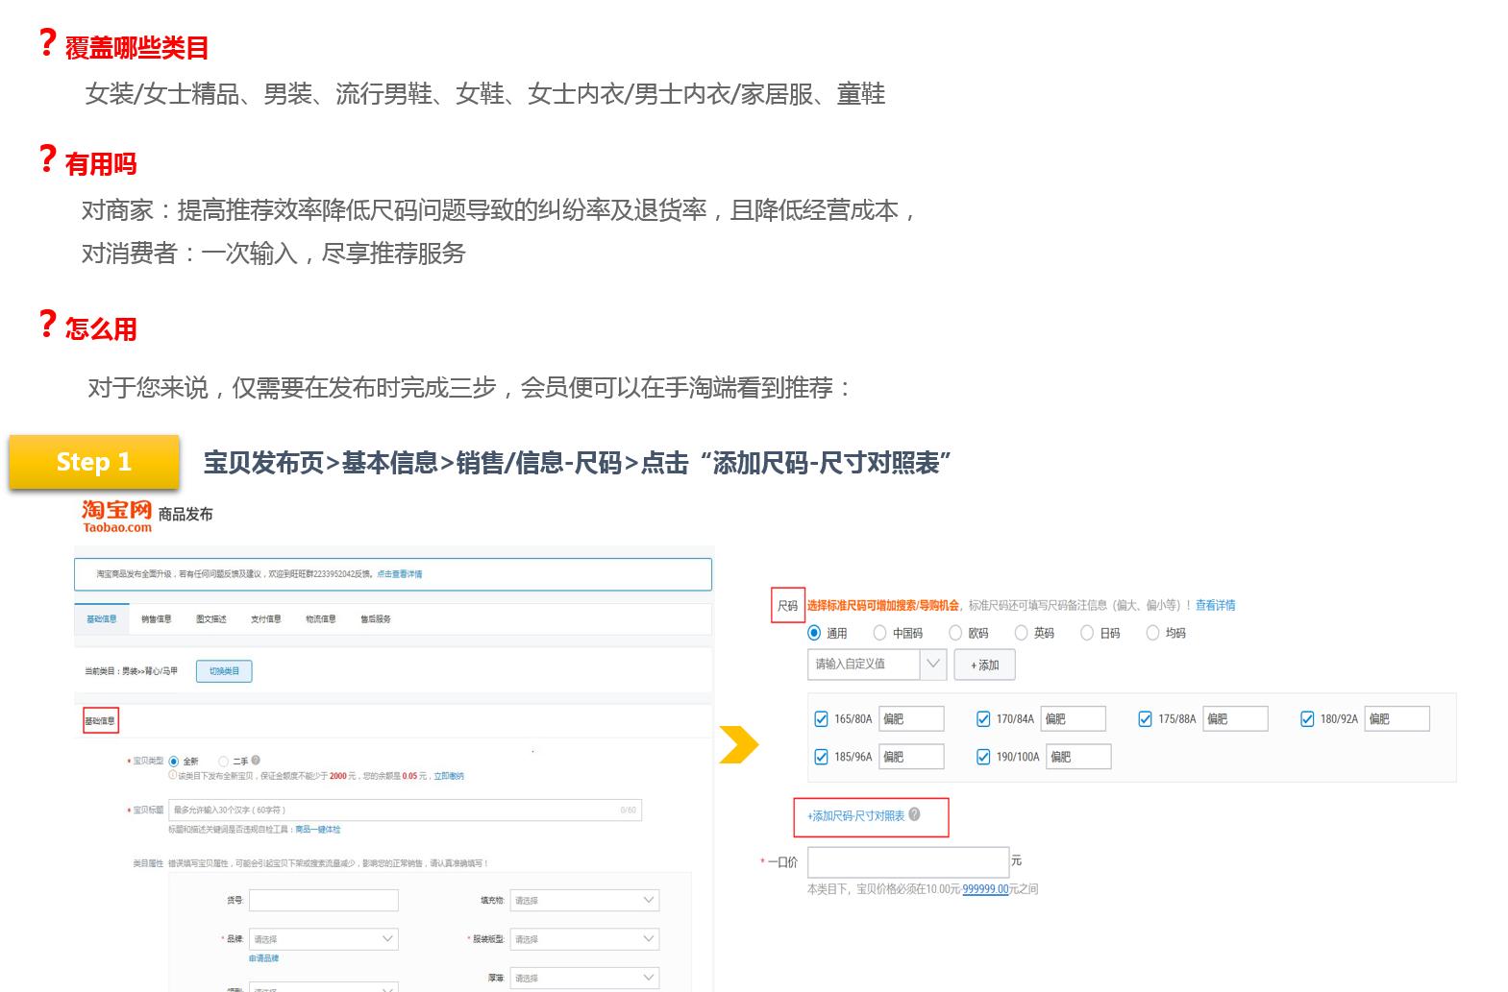Click the 商品发布 page title

click(185, 515)
